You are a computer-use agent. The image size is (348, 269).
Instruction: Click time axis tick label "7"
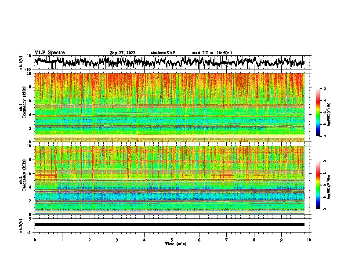pos(227,240)
